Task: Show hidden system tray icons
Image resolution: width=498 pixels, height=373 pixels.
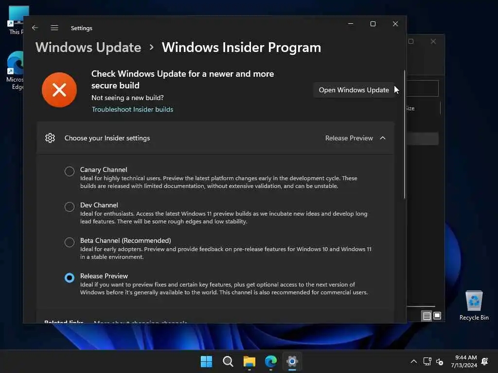Action: pyautogui.click(x=413, y=361)
